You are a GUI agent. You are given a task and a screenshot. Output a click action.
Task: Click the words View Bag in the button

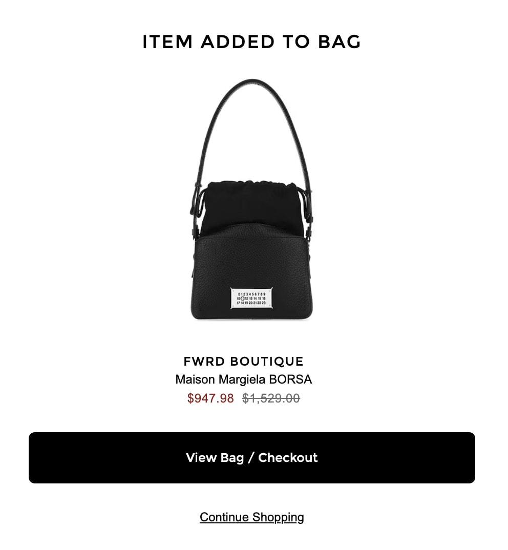point(215,458)
